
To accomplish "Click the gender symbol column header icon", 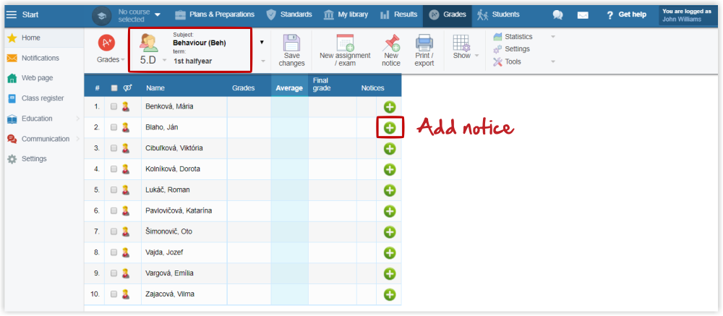I will pos(127,88).
